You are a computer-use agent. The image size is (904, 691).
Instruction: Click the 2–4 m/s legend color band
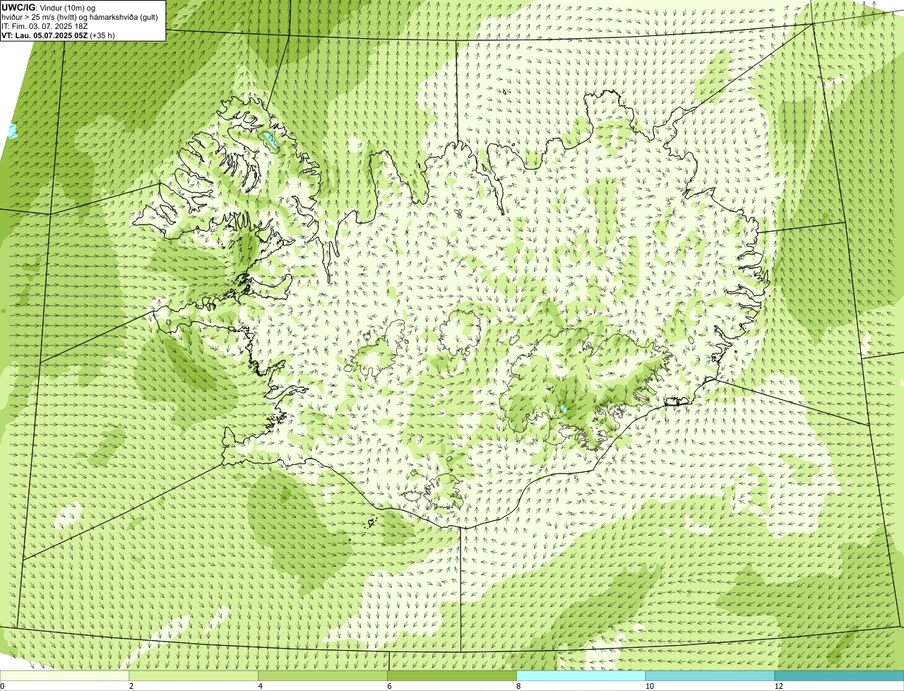[194, 676]
